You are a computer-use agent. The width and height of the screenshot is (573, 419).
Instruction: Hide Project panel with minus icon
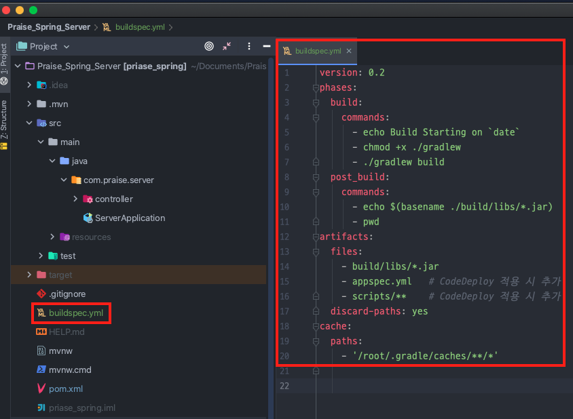[x=266, y=46]
